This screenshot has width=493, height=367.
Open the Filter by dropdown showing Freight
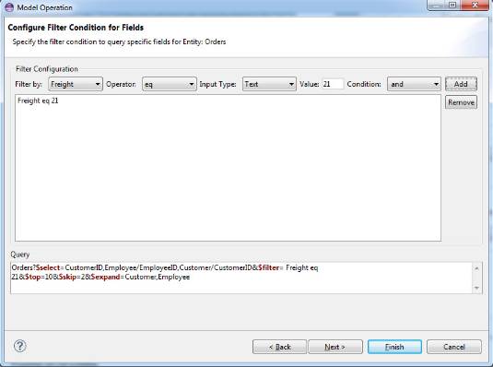click(76, 84)
